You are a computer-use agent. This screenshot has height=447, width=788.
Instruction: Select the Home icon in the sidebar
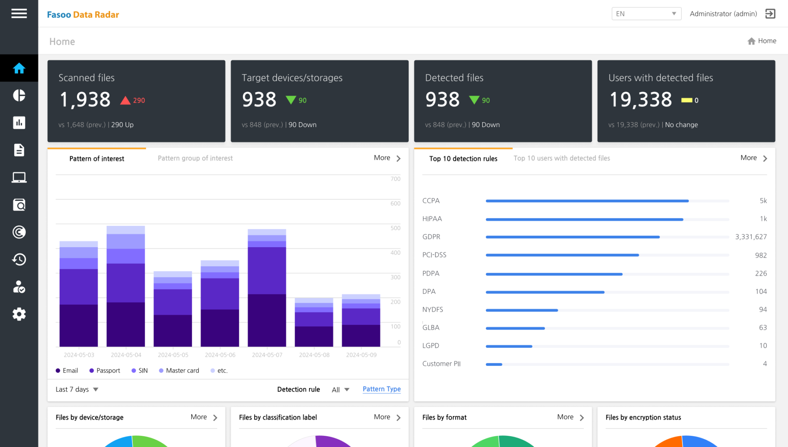(19, 68)
